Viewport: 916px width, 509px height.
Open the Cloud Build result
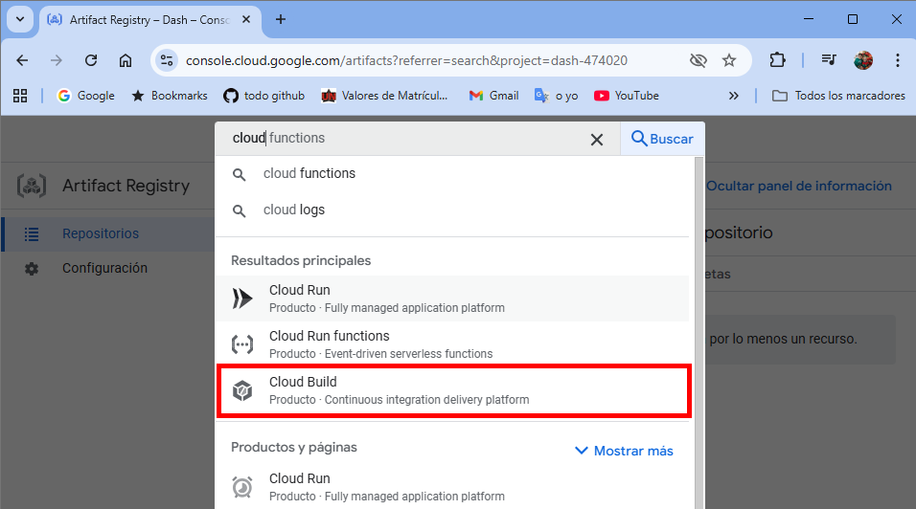point(452,390)
